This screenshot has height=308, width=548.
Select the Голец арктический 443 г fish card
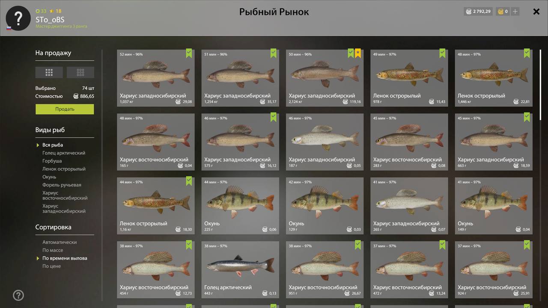240,269
